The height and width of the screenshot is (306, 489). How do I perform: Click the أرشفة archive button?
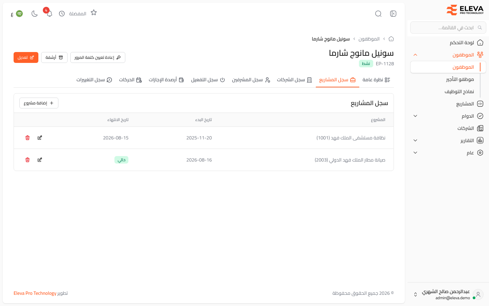54,57
